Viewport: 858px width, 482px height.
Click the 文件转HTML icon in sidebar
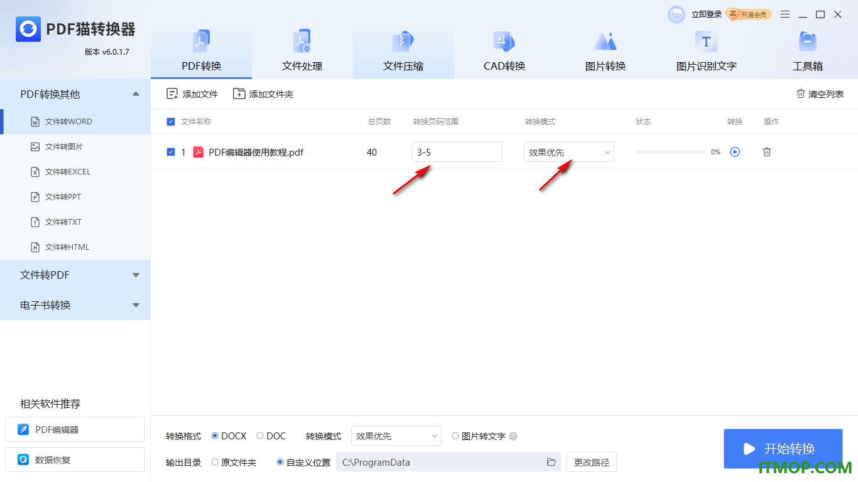point(35,247)
